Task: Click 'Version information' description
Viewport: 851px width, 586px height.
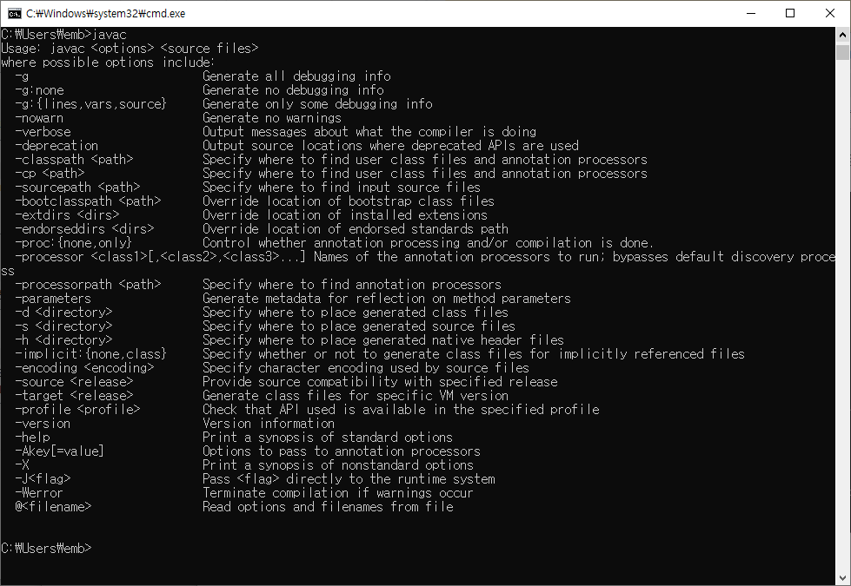Action: pyautogui.click(x=269, y=424)
